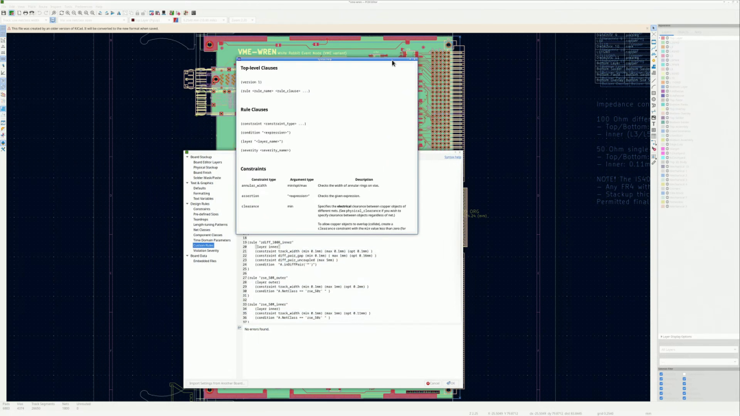Open the Inspect menu
The height and width of the screenshot is (416, 740).
[x=56, y=7]
